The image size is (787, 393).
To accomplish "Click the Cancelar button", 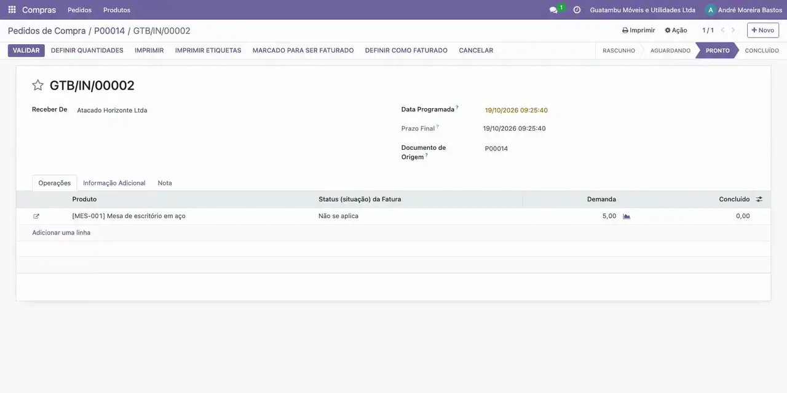I will (x=476, y=50).
